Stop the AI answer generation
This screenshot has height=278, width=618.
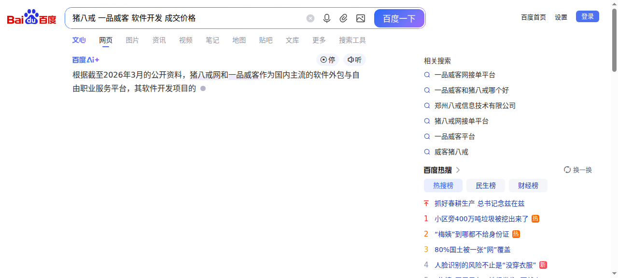[328, 60]
